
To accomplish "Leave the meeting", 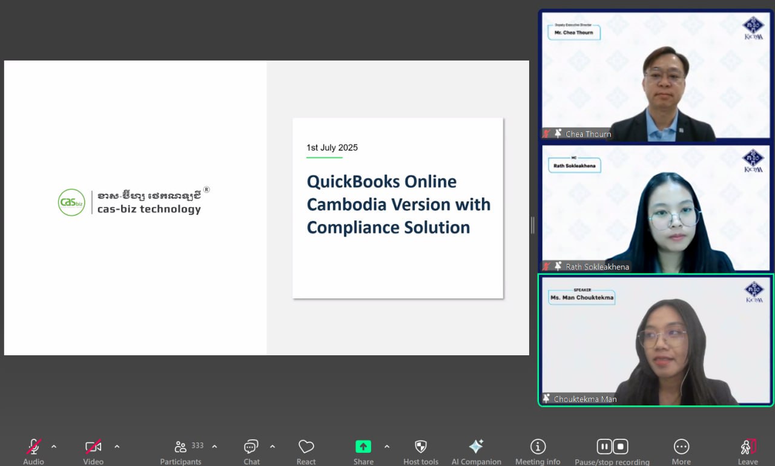I will point(748,447).
